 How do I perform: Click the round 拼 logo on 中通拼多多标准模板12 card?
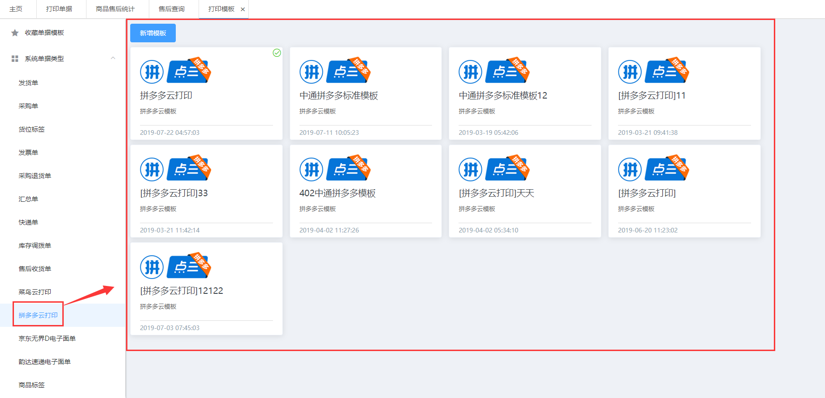(471, 72)
